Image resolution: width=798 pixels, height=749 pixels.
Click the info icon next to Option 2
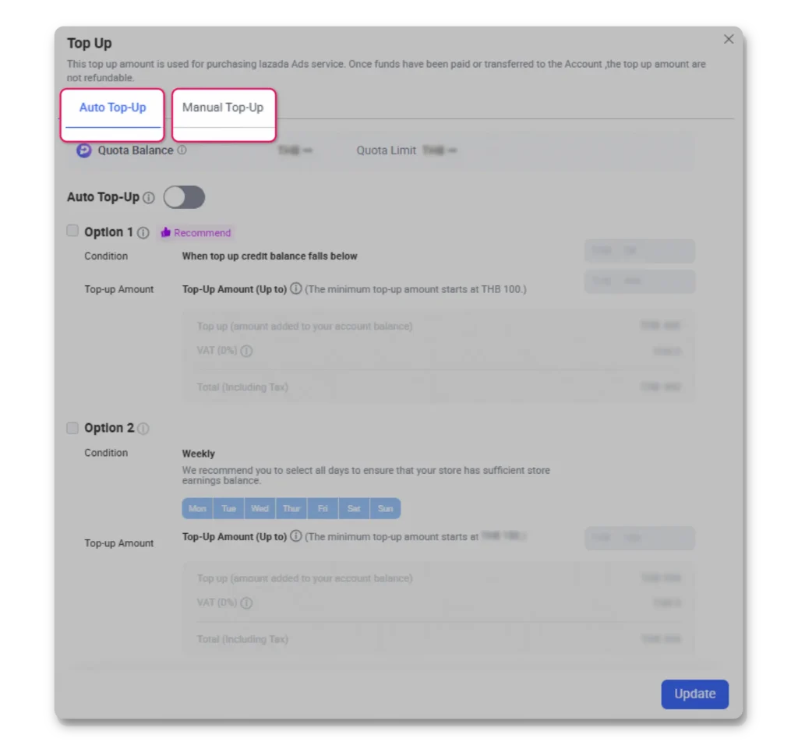coord(143,429)
